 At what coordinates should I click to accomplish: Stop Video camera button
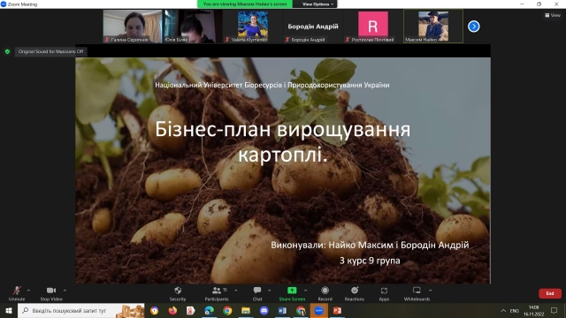click(x=51, y=293)
